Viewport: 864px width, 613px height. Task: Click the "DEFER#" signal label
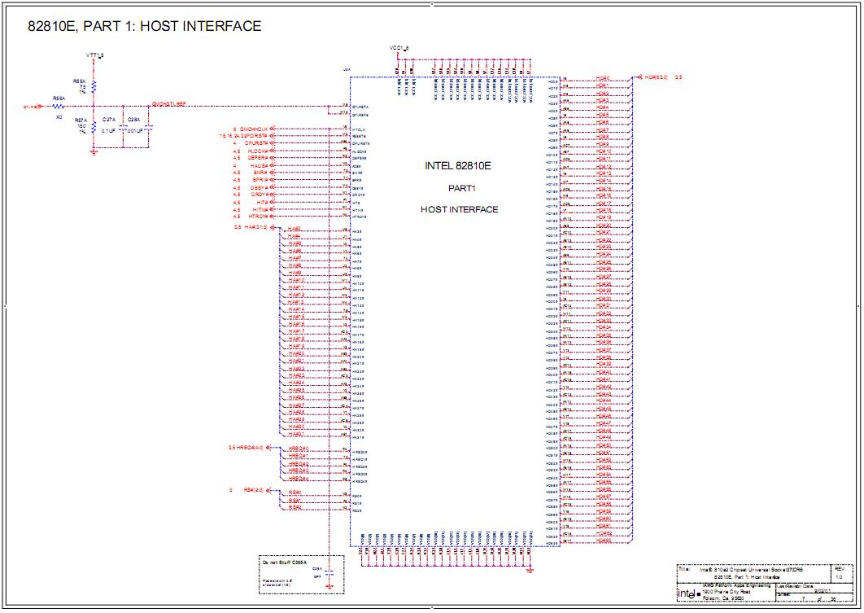tap(258, 158)
